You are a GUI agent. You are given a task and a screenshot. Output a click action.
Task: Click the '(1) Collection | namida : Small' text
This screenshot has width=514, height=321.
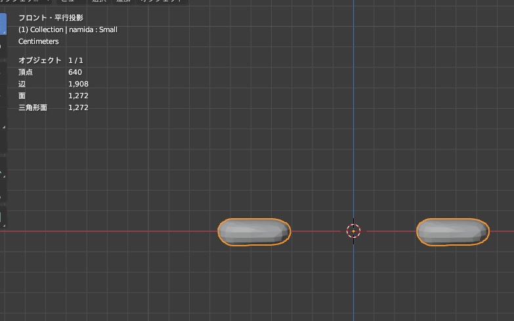pos(68,29)
